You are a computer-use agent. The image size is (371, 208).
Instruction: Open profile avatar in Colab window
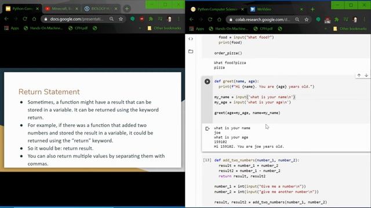point(355,20)
